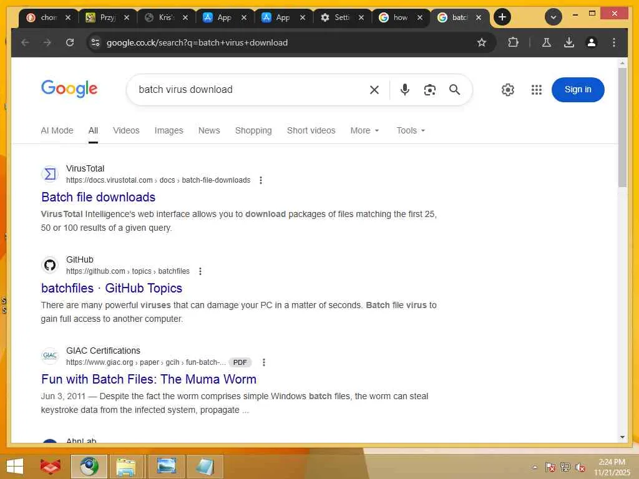The height and width of the screenshot is (479, 639).
Task: Click the GitHub result favicon
Action: (x=50, y=265)
